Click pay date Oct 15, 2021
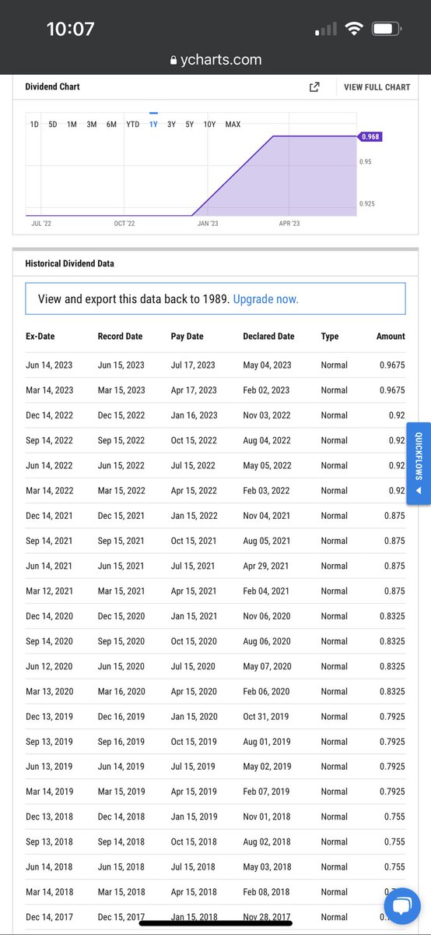This screenshot has width=431, height=935. (x=194, y=541)
